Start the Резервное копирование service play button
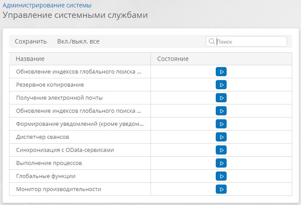The height and width of the screenshot is (205, 301). (x=221, y=85)
